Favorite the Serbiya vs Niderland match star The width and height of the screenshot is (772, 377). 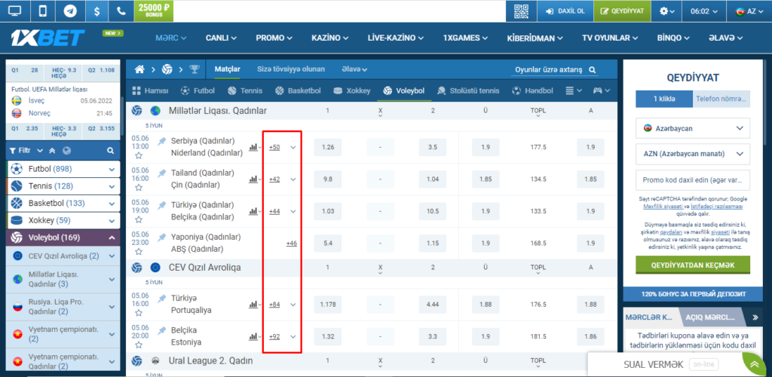(x=139, y=155)
